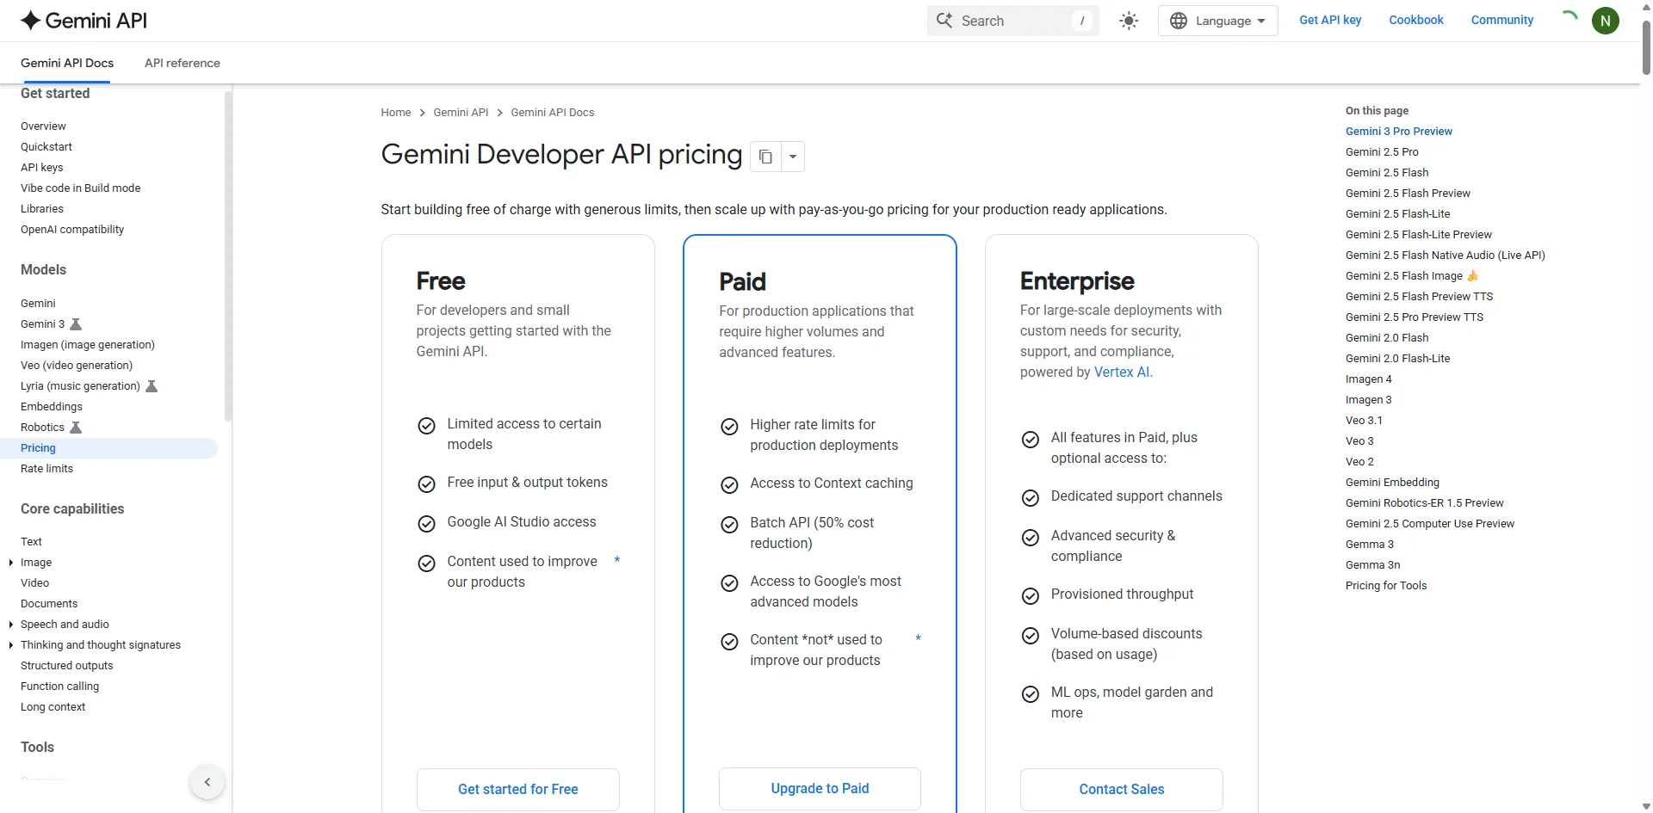Viewport: 1653px width, 813px height.
Task: Follow the Vertex AI link
Action: pyautogui.click(x=1122, y=373)
